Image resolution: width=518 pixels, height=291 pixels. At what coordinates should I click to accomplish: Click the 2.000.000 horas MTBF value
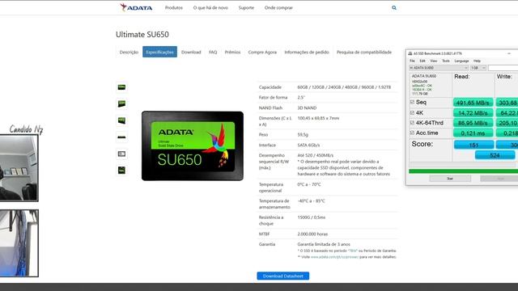click(312, 234)
